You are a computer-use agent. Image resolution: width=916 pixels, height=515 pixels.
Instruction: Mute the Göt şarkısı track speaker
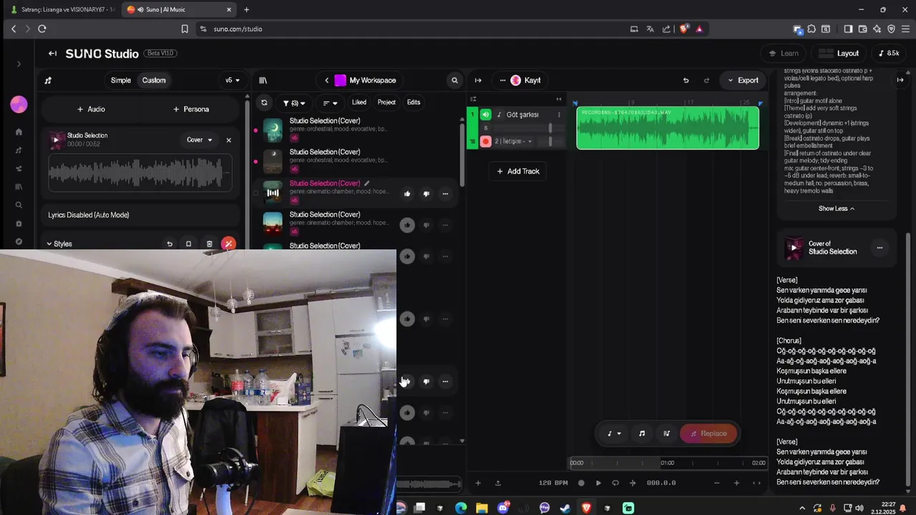(x=486, y=114)
